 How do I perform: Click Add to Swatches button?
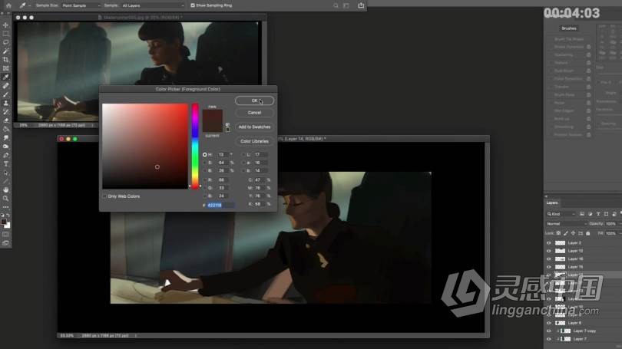pos(254,127)
